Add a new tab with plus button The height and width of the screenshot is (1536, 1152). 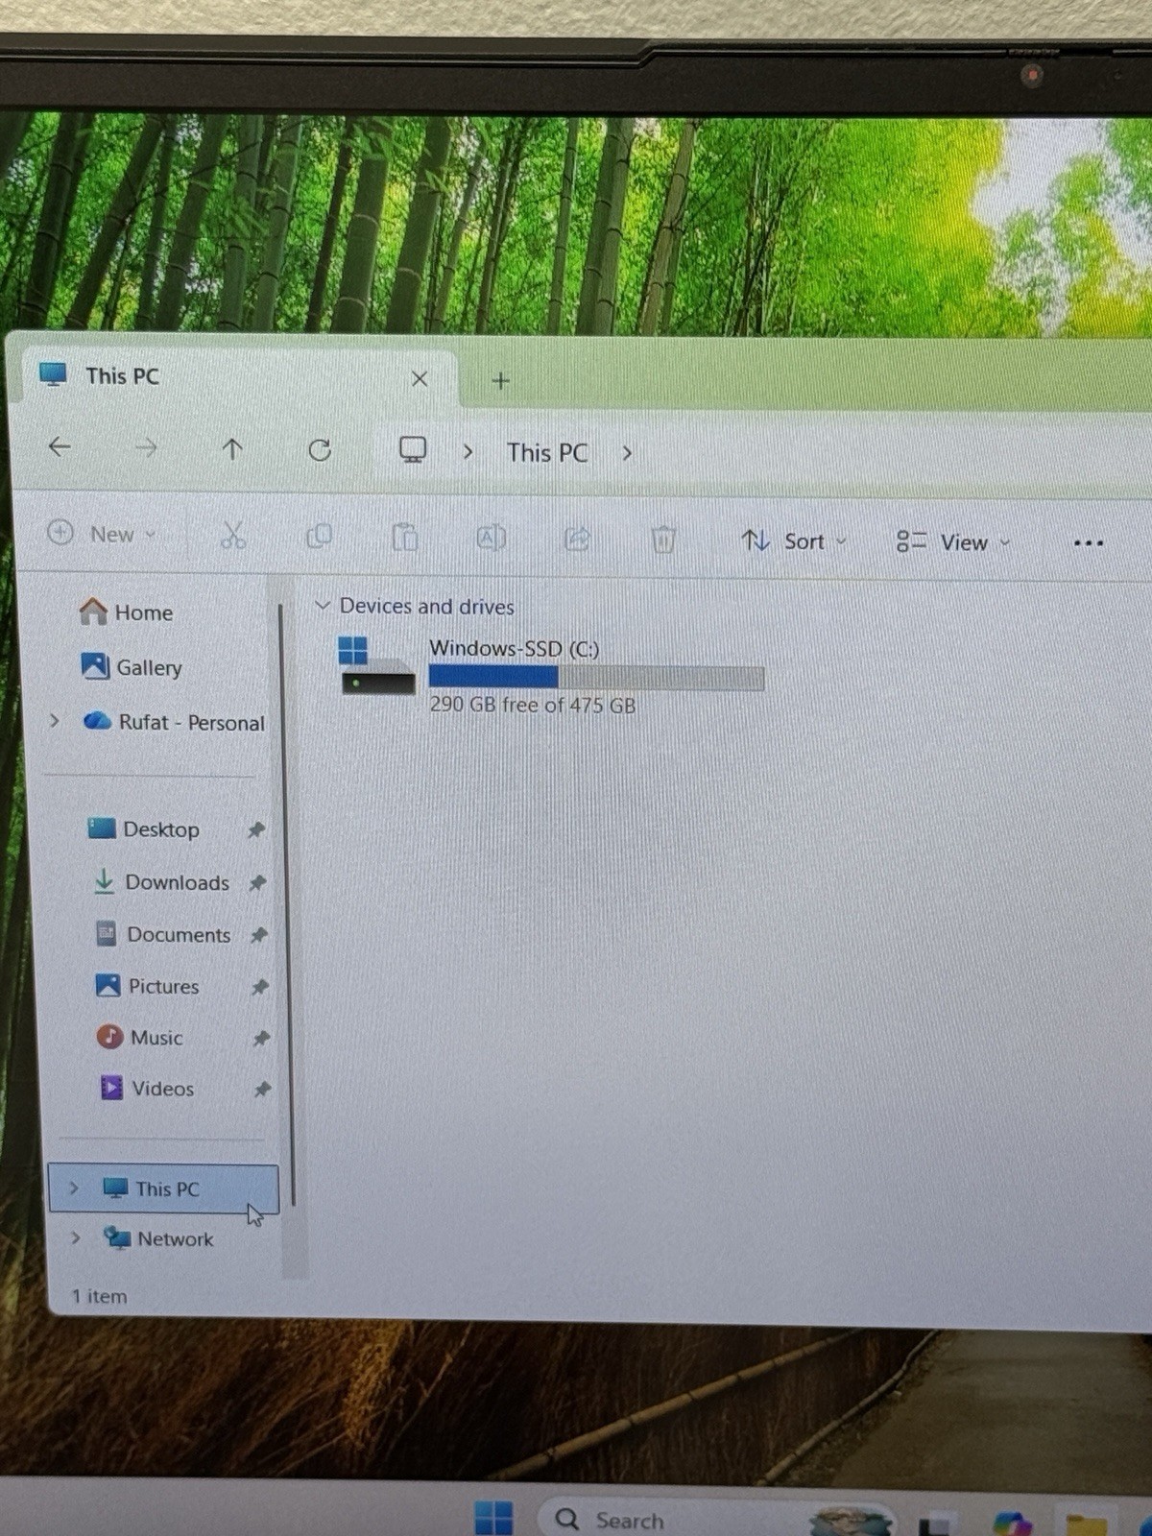click(500, 380)
